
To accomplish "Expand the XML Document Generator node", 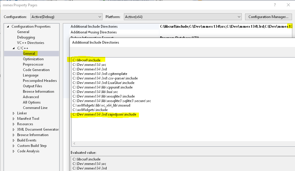I will [14, 129].
